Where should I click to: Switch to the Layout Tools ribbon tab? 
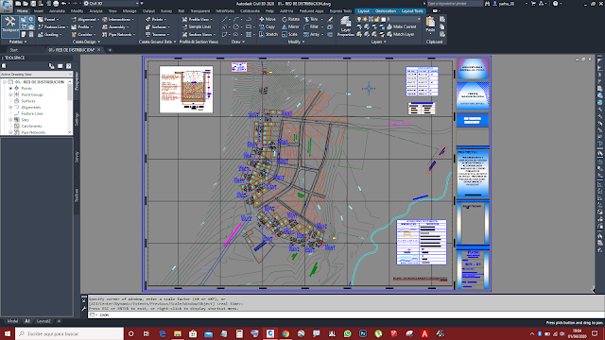[x=412, y=10]
